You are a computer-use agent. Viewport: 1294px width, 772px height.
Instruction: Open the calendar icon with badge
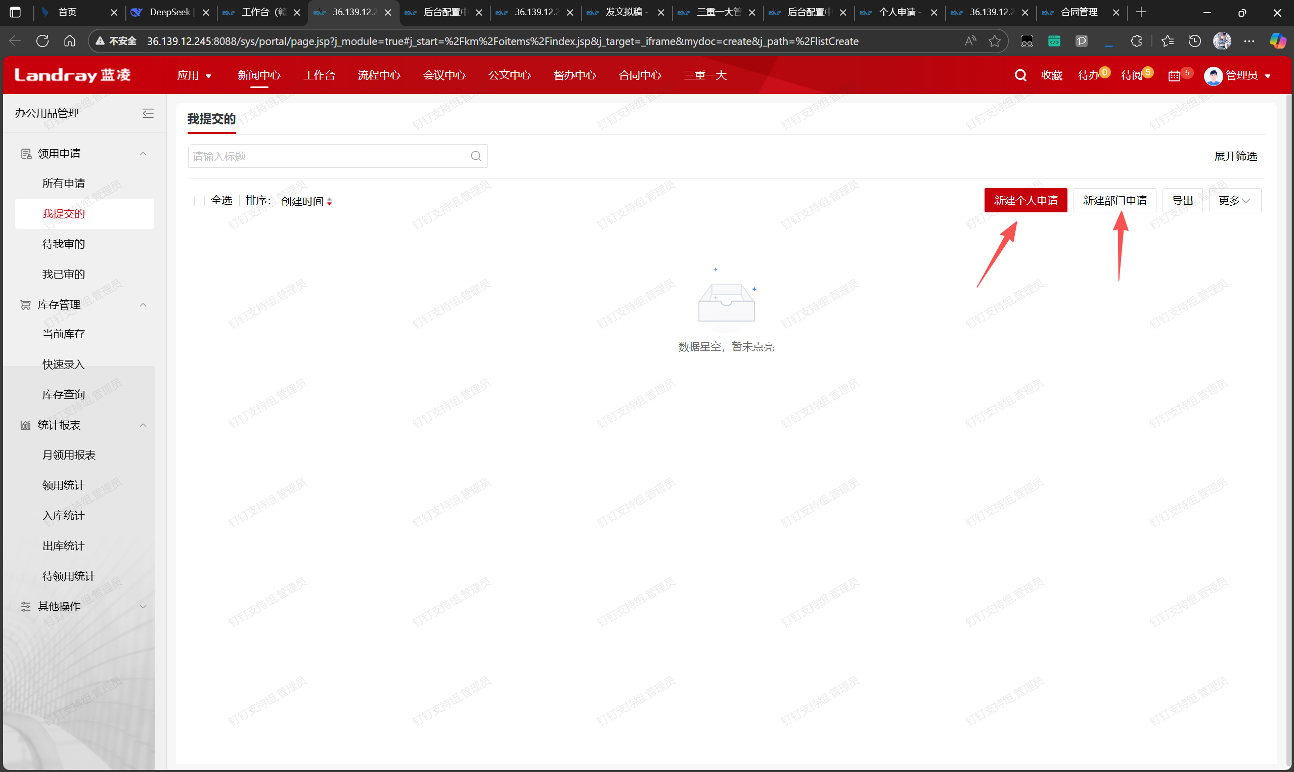(1174, 76)
